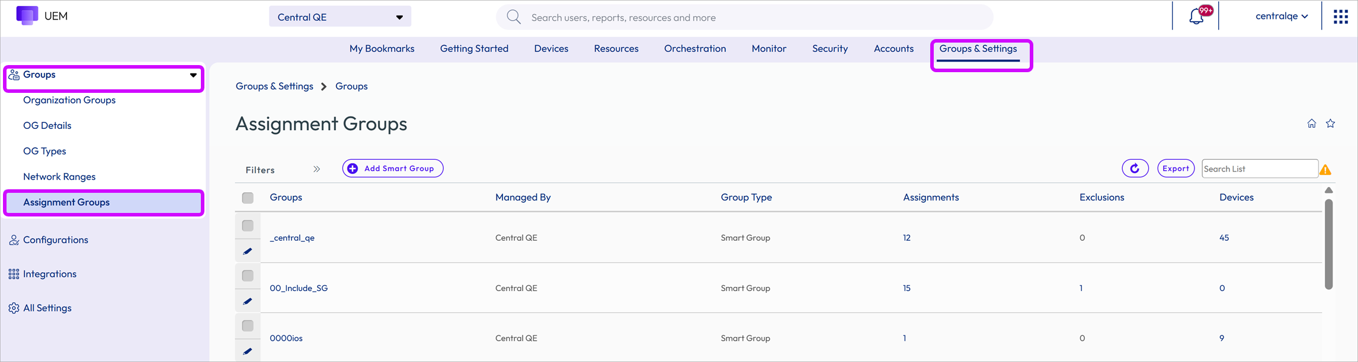The width and height of the screenshot is (1358, 362).
Task: Open Network Ranges in sidebar
Action: (59, 176)
